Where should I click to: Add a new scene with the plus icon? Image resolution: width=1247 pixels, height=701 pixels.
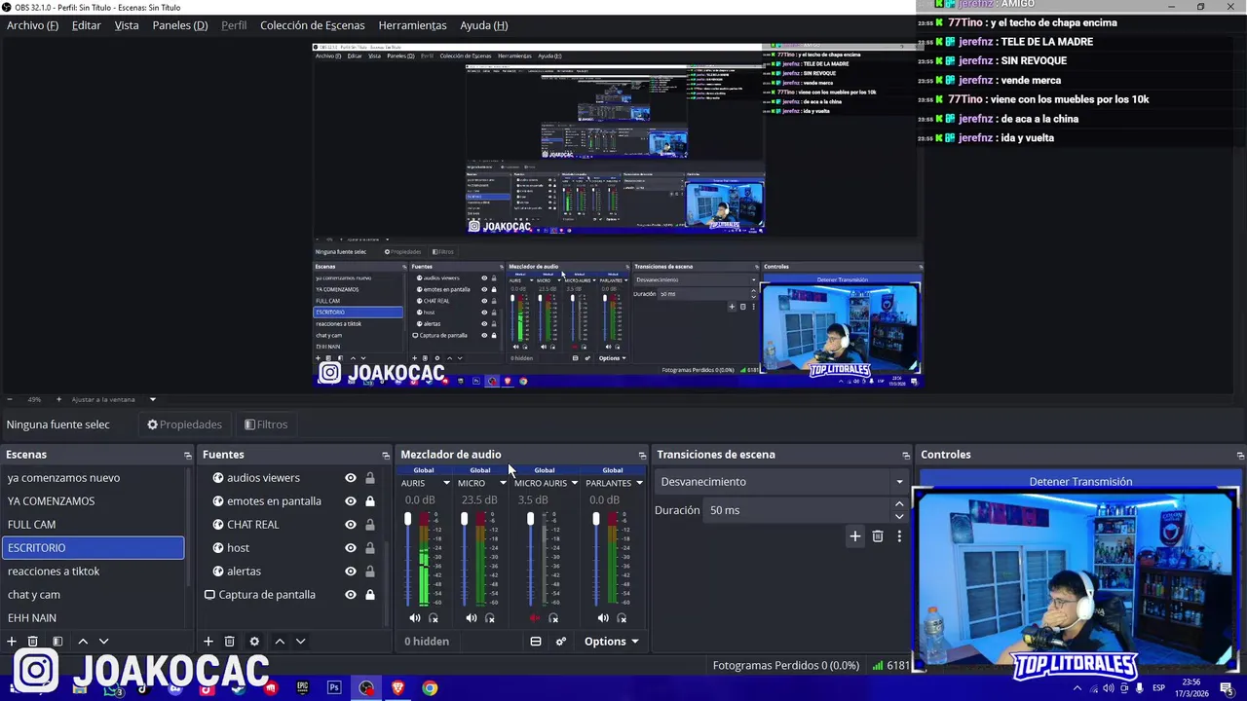click(x=12, y=642)
